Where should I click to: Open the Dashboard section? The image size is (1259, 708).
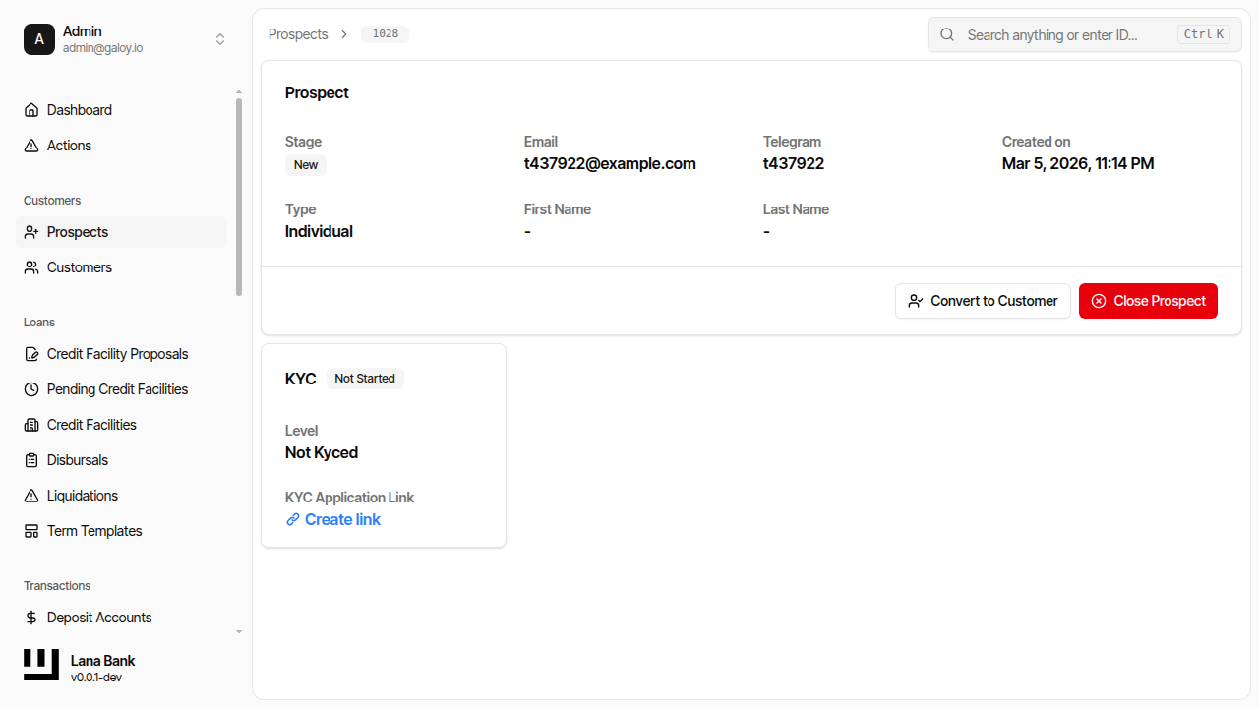coord(79,109)
